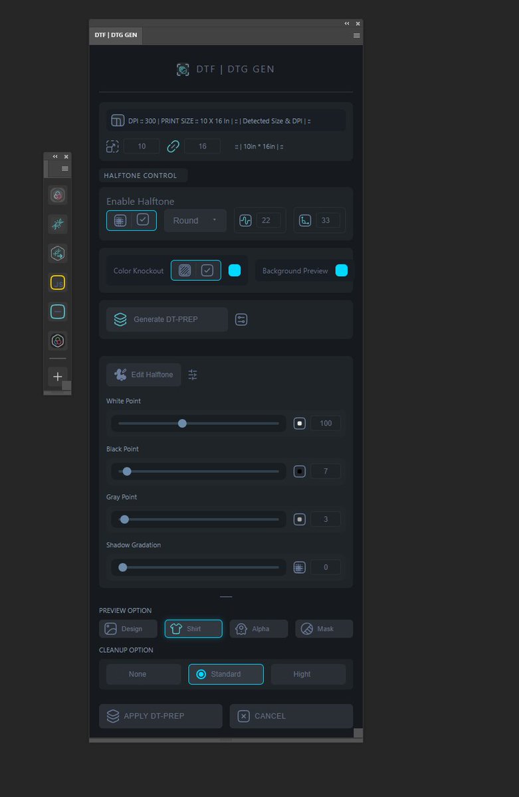Edit the Shadow Gradation value field 0
The width and height of the screenshot is (519, 797).
[x=326, y=567]
